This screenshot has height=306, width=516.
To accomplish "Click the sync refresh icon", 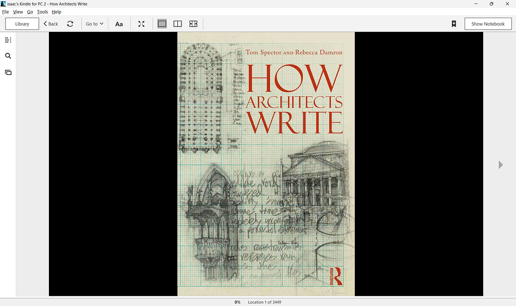I will pos(70,24).
